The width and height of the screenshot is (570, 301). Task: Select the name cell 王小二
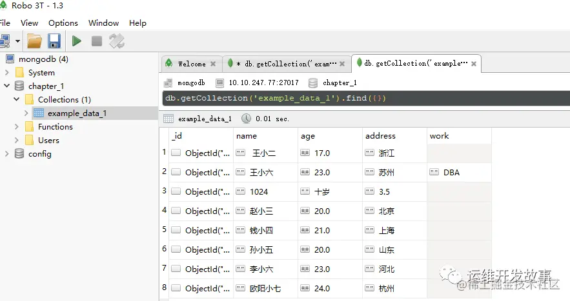[265, 153]
